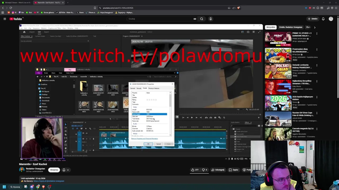The image size is (339, 190).
Task: Open YouTube notifications bell in header
Action: pyautogui.click(x=323, y=19)
